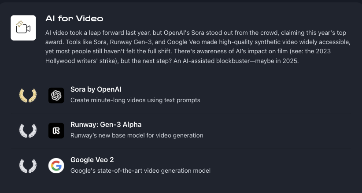Click the sparkle on the video camera icon
This screenshot has width=362, height=193.
coord(19,23)
